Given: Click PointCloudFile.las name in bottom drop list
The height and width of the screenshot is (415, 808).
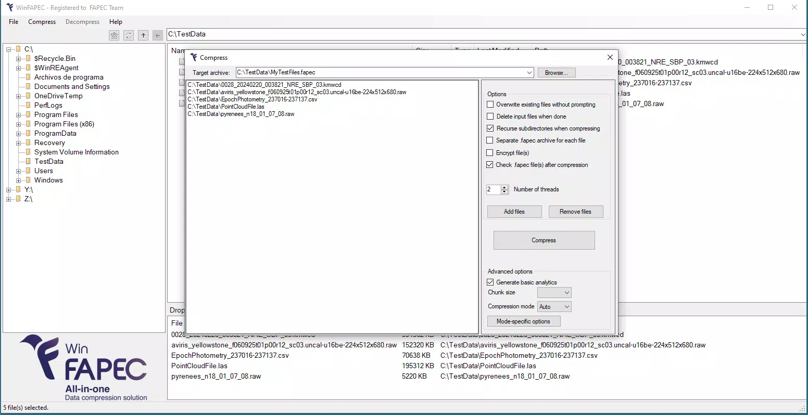Looking at the screenshot, I should click(x=199, y=366).
